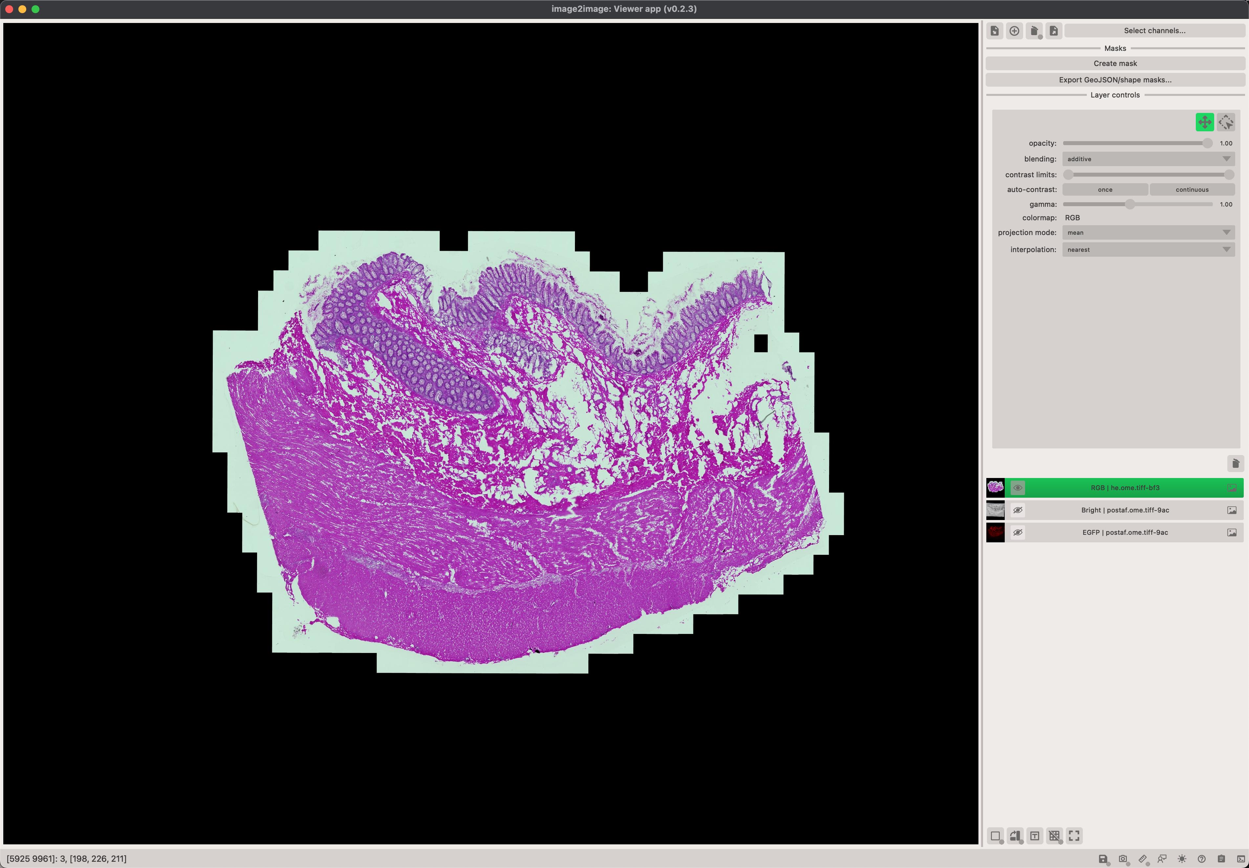1249x868 pixels.
Task: Click the screenshot camera icon in status bar
Action: pos(1123,859)
